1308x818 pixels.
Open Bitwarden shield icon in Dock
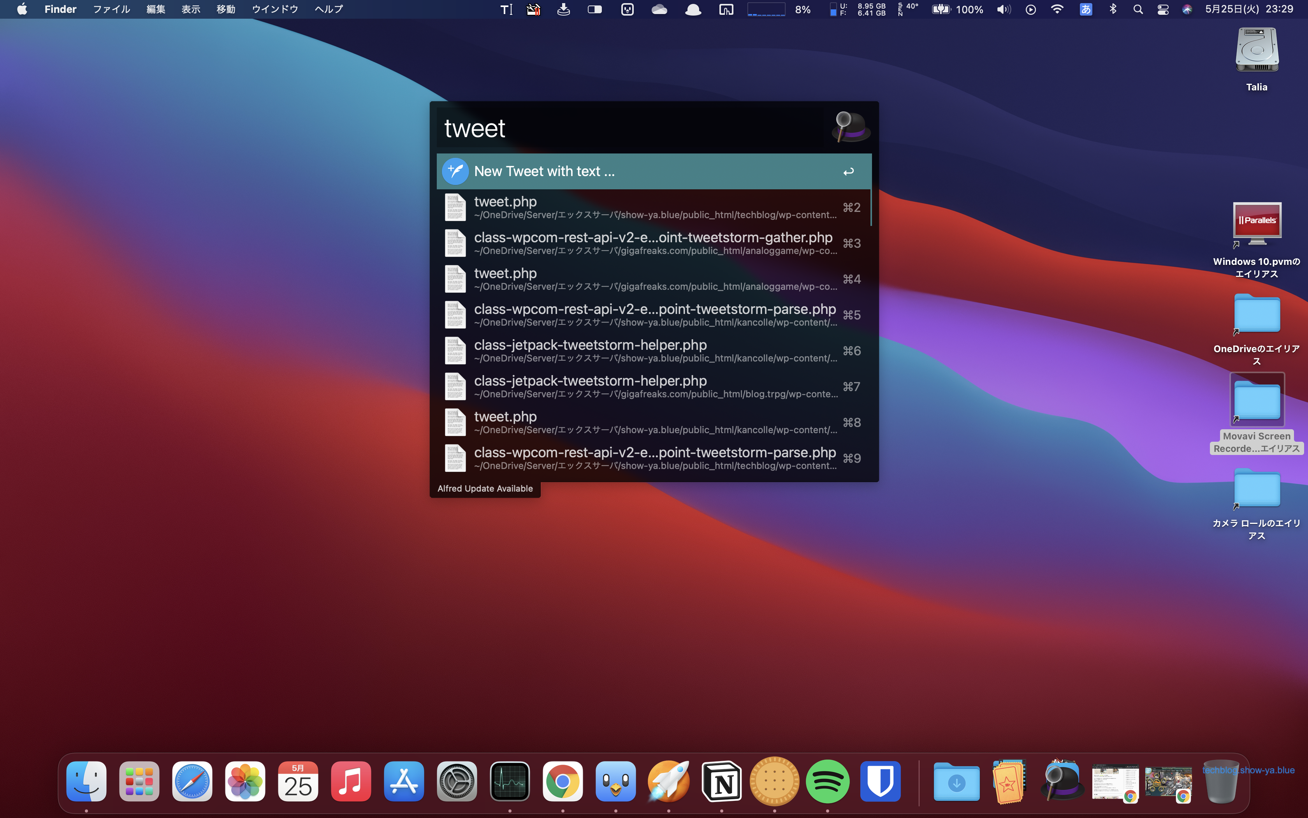pos(880,781)
